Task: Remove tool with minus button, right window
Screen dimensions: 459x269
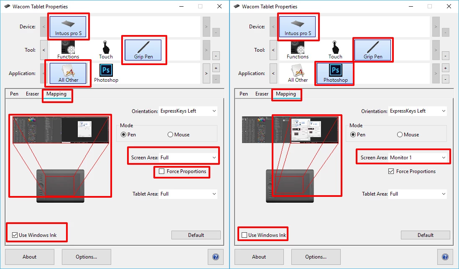Action: tap(445, 56)
